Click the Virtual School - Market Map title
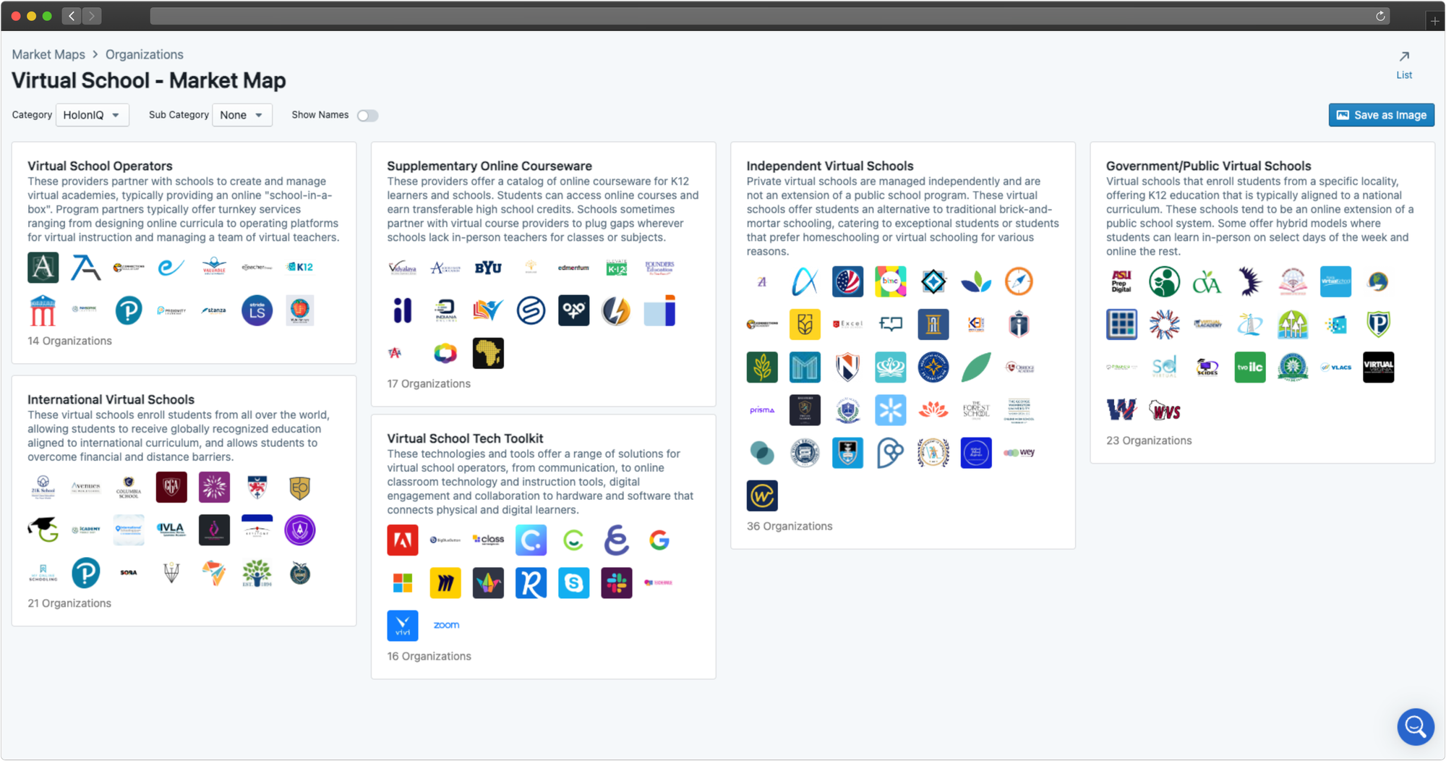Viewport: 1446px width, 761px height. [x=149, y=80]
